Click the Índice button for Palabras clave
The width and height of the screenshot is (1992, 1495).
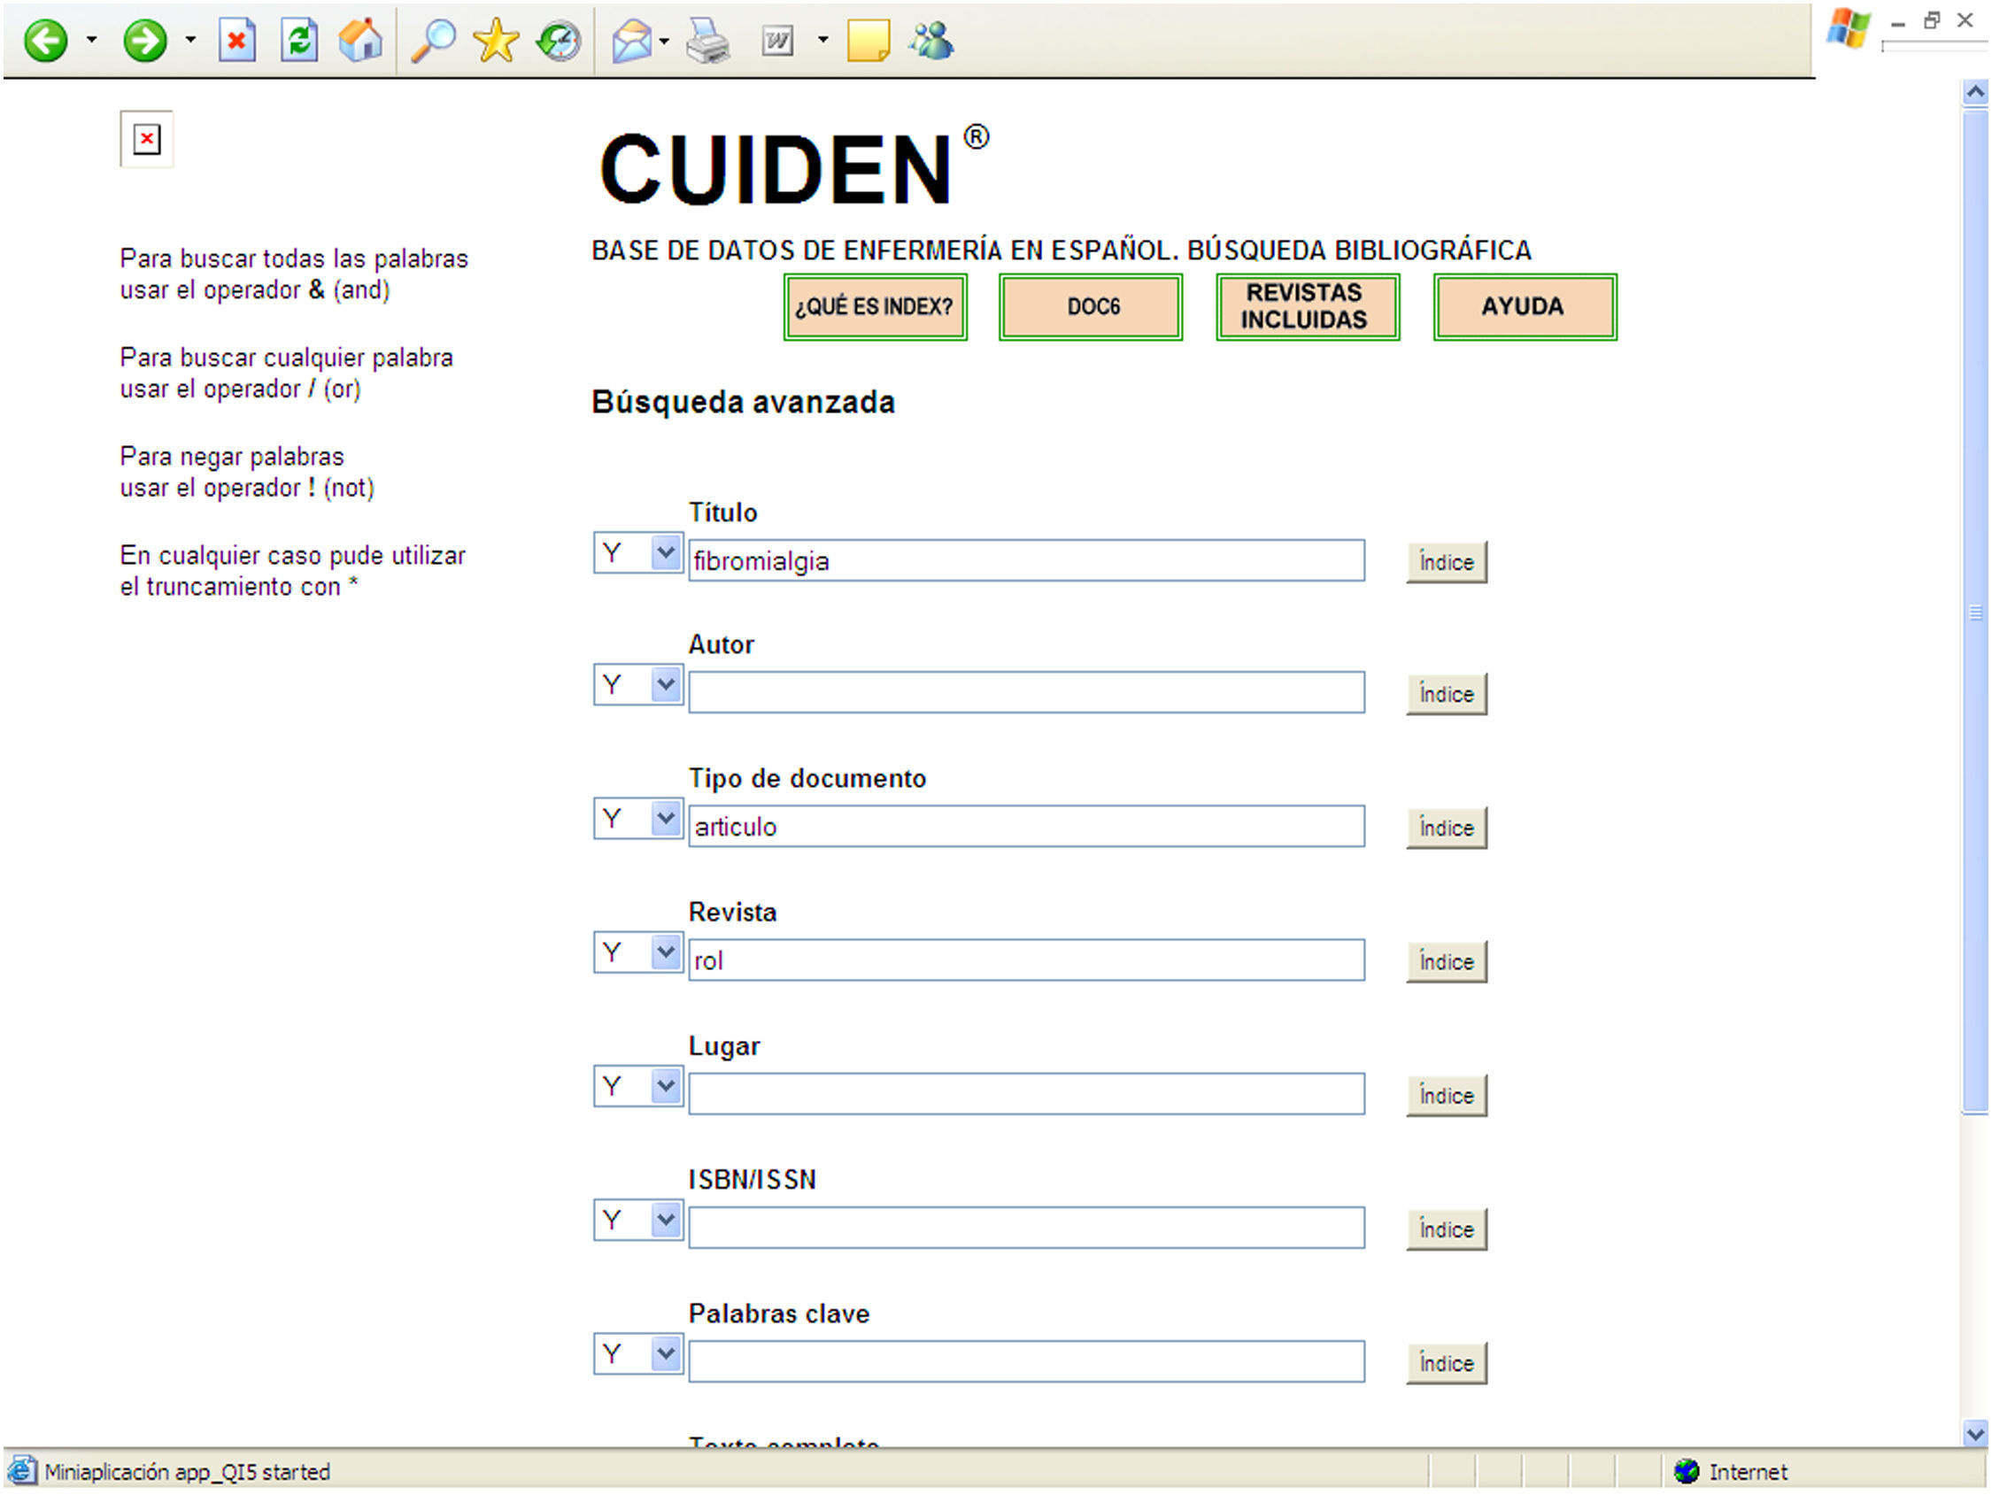(x=1447, y=1364)
